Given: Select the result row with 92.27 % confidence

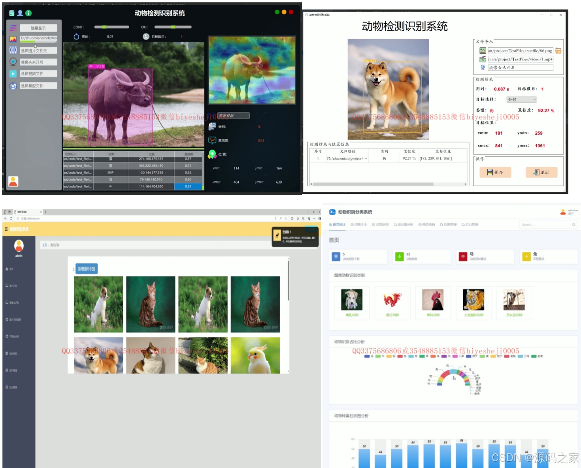Looking at the screenshot, I should (x=388, y=158).
